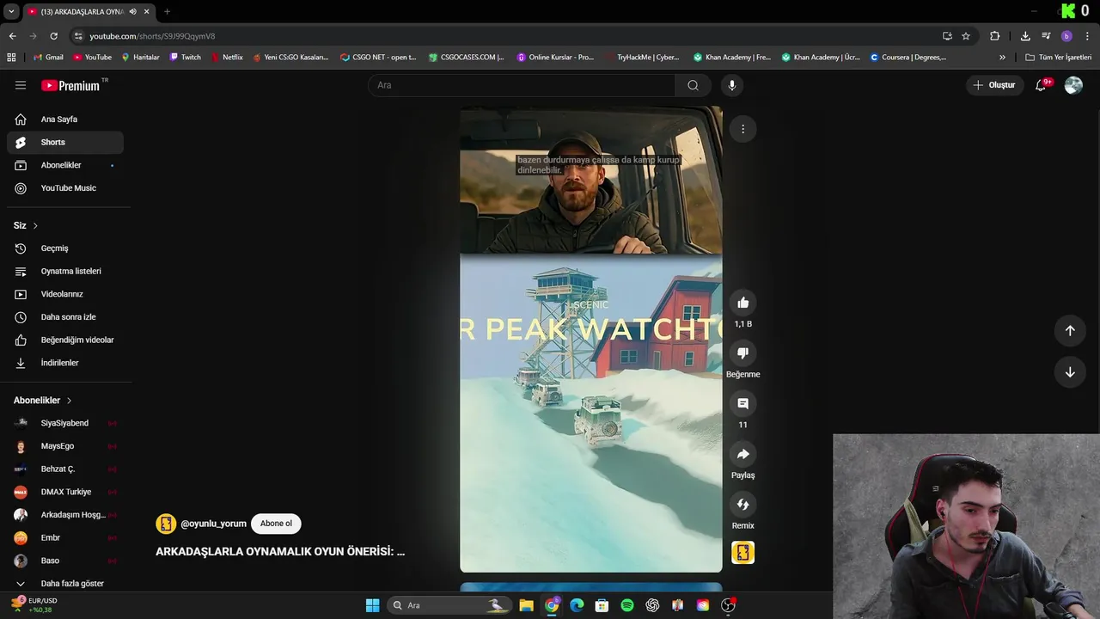The image size is (1100, 619).
Task: Mute the tab via speaker icon
Action: pyautogui.click(x=132, y=11)
